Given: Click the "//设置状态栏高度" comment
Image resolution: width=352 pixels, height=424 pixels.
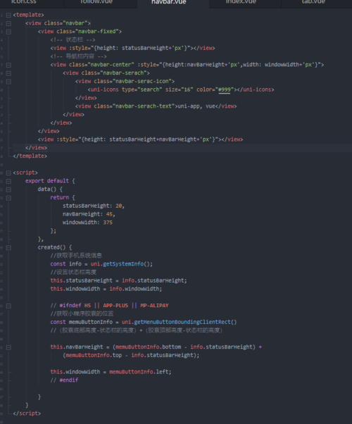Looking at the screenshot, I should [x=73, y=272].
